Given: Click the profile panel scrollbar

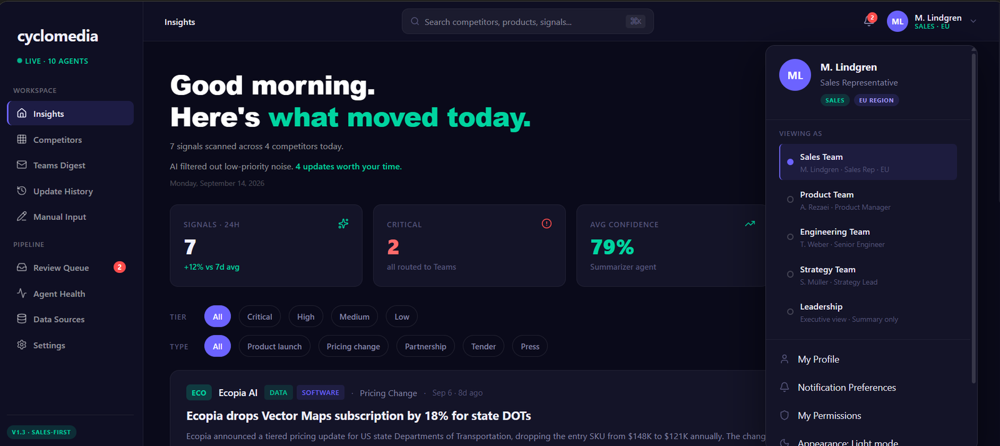Looking at the screenshot, I should pyautogui.click(x=974, y=219).
